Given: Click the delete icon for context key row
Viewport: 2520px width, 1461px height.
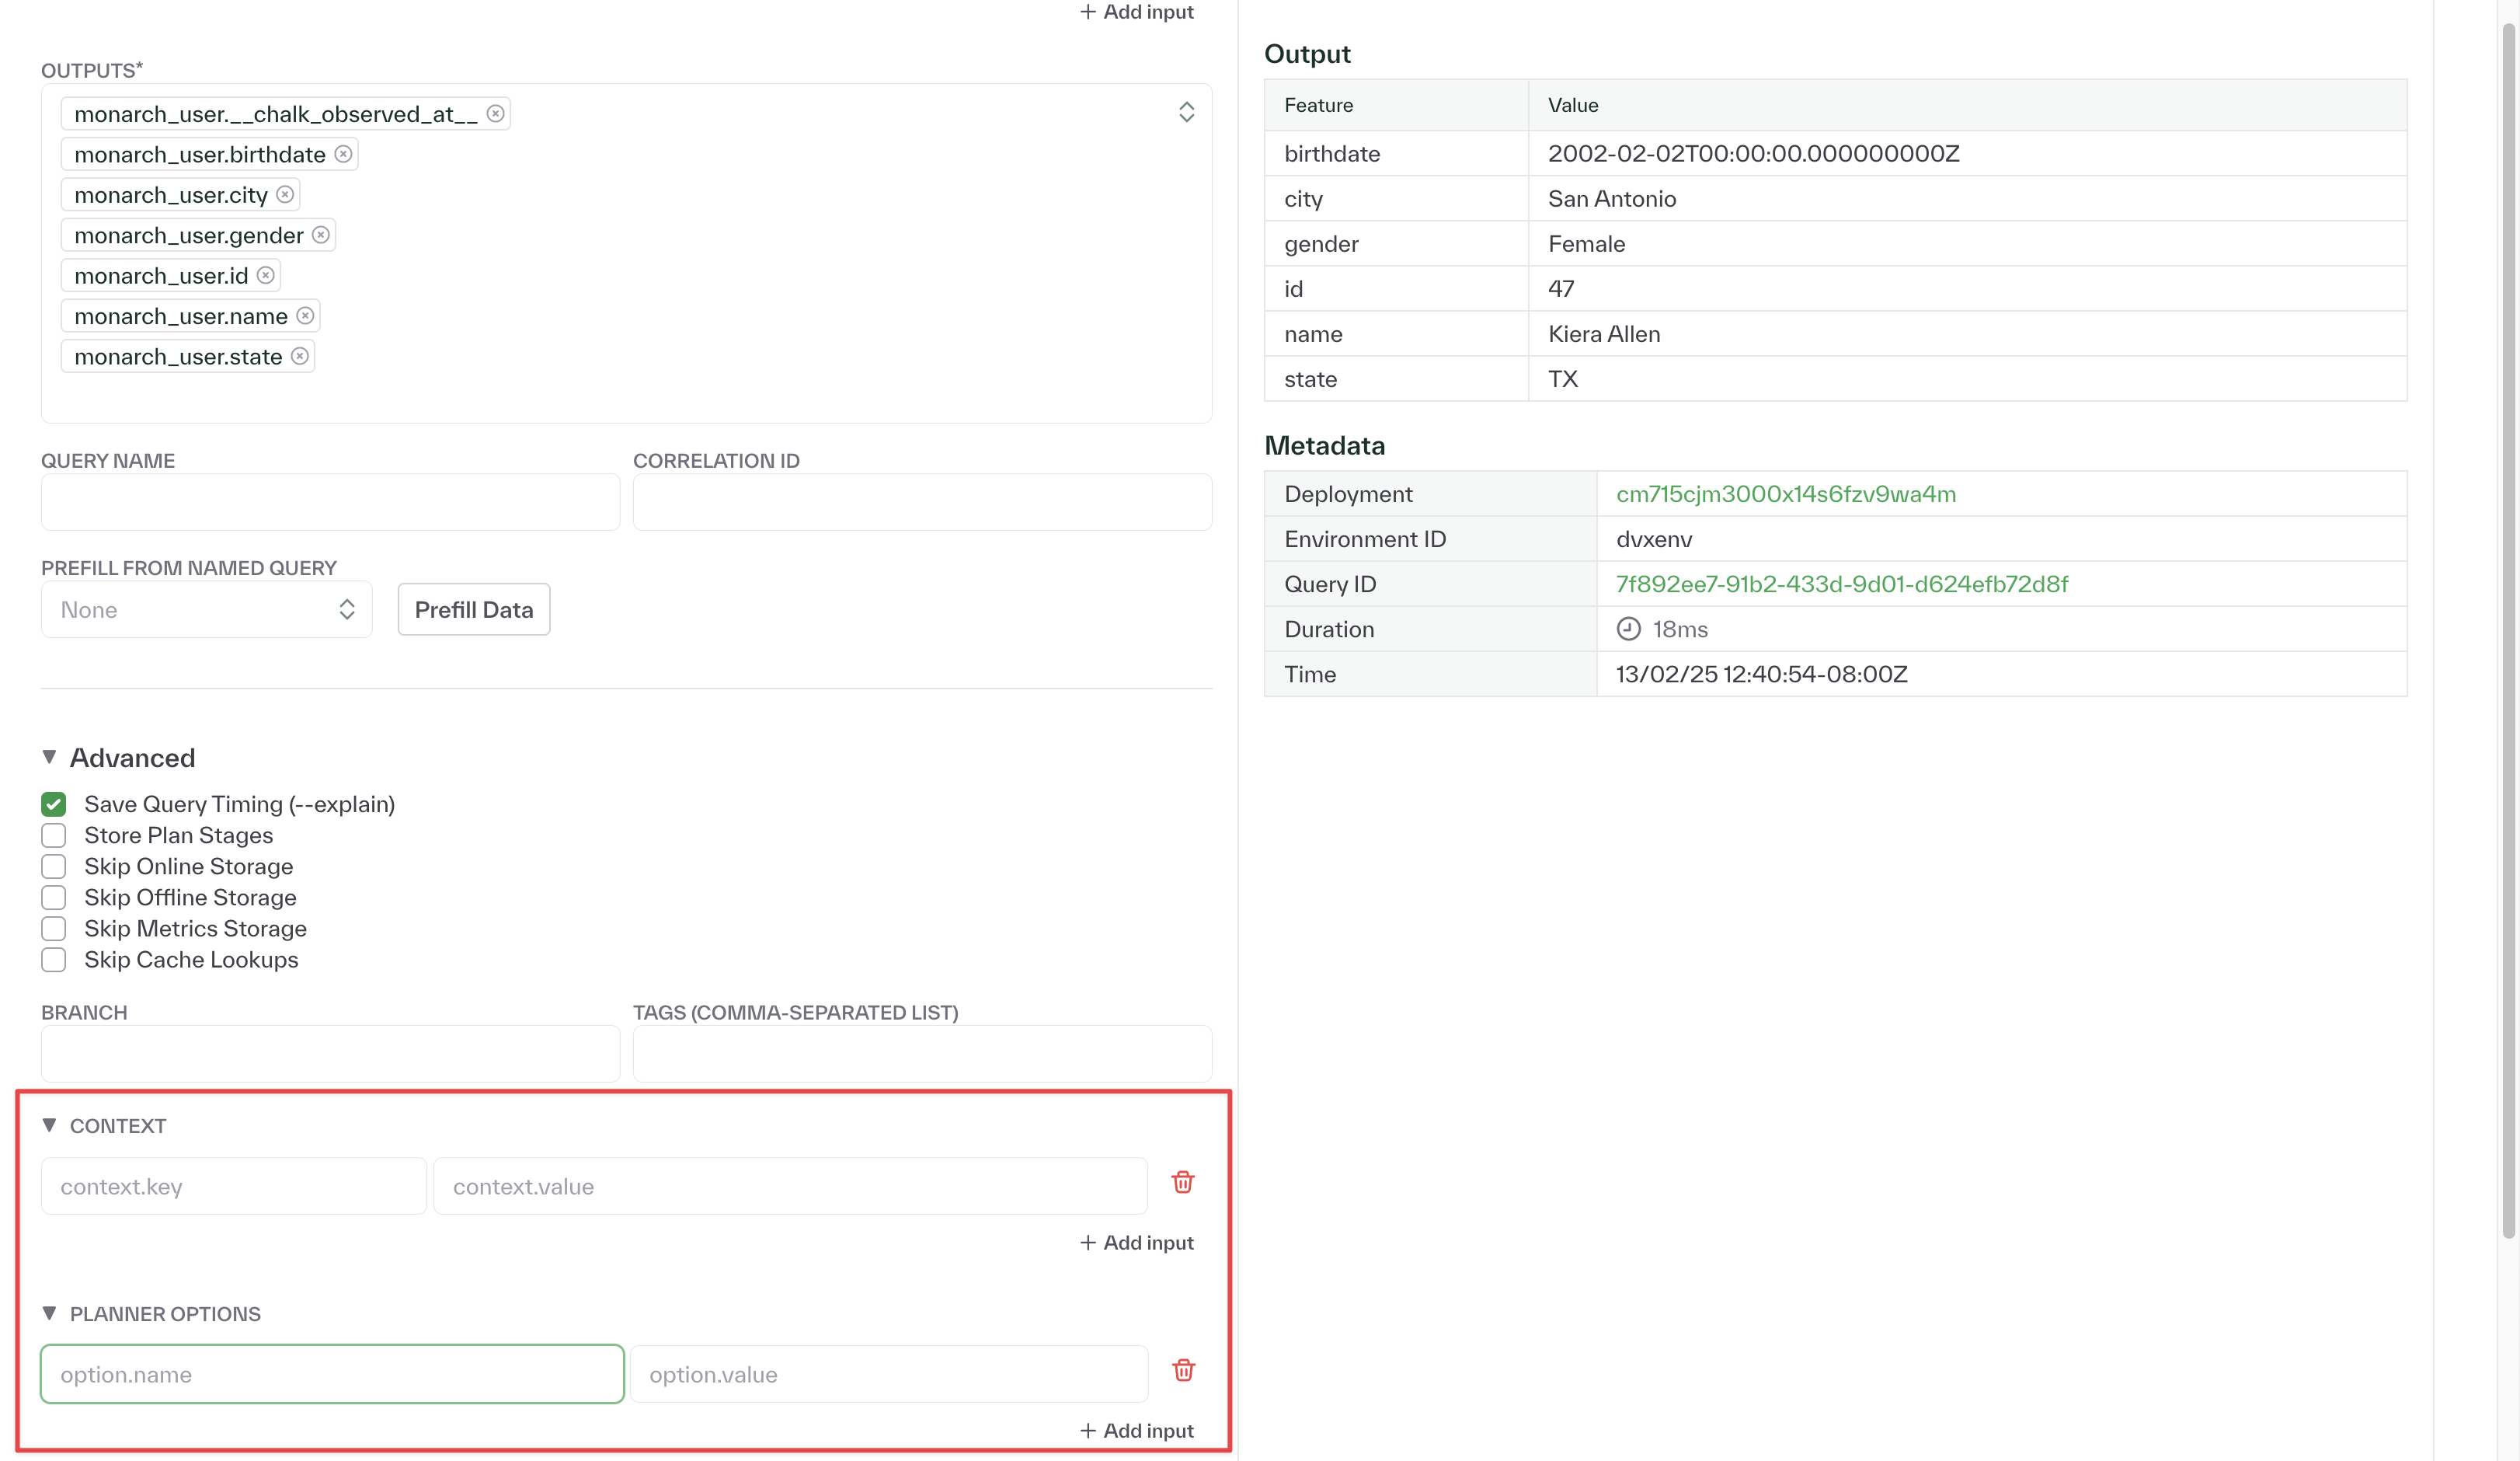Looking at the screenshot, I should (x=1184, y=1183).
